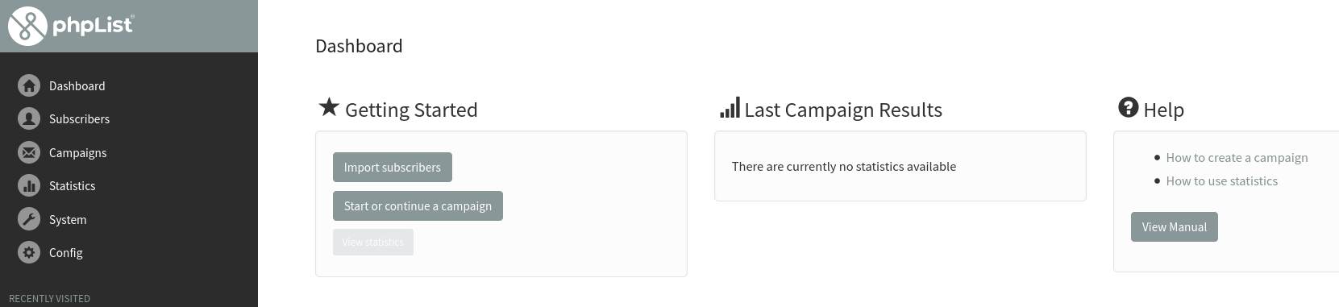Screen dimensions: 1339x307
Task: Click the Last Campaign Results chart icon
Action: click(x=730, y=108)
